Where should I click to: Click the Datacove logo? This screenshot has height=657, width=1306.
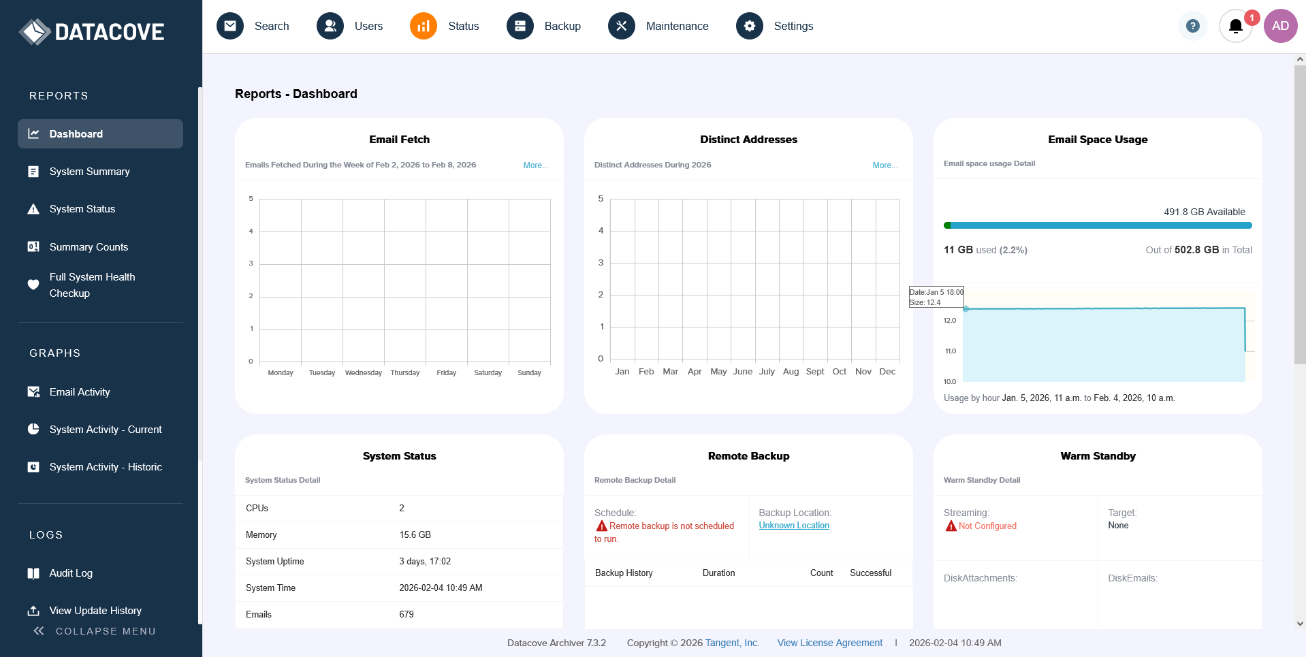pyautogui.click(x=91, y=31)
